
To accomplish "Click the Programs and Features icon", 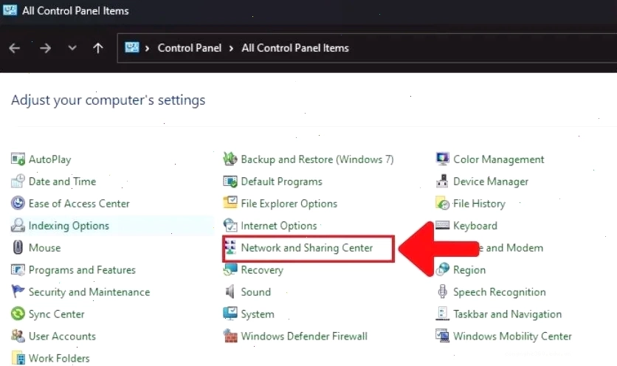I will 18,269.
